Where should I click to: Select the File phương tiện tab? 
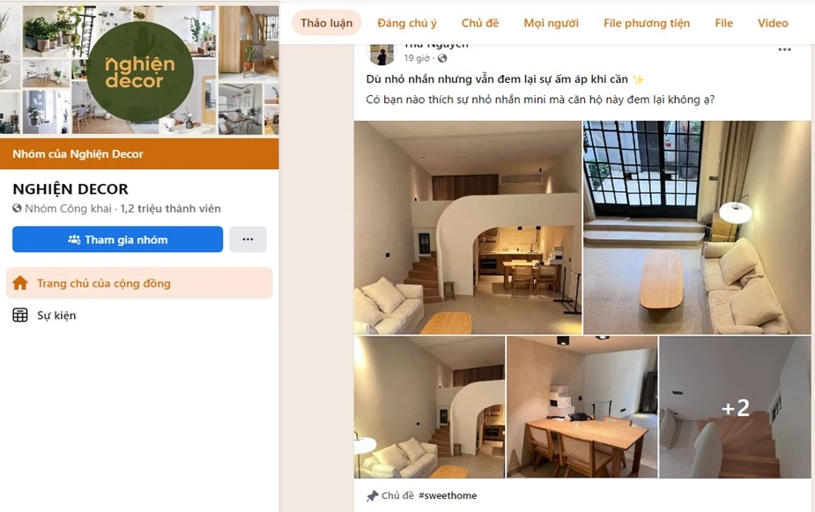point(647,23)
